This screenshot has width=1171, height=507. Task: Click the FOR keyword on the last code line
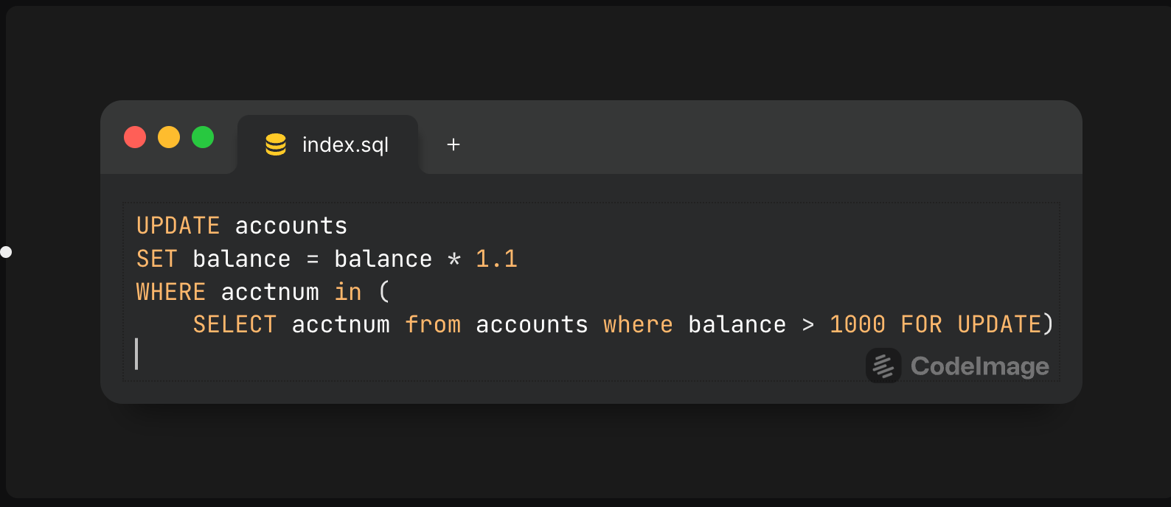pos(921,324)
